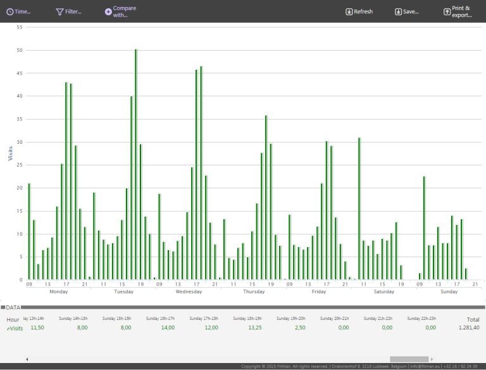The image size is (486, 370).
Task: Click the Save... label
Action: [x=411, y=12]
